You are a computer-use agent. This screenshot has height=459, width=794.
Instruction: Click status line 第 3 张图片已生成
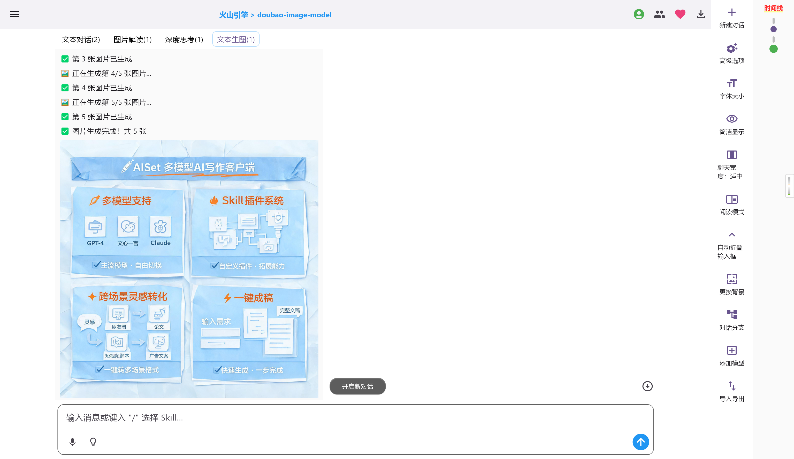(x=97, y=59)
